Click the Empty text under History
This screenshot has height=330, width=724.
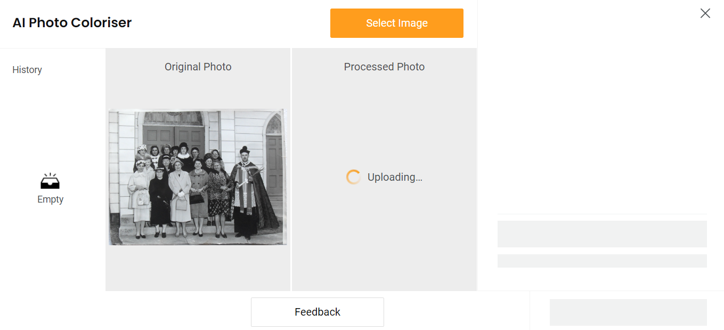point(50,199)
